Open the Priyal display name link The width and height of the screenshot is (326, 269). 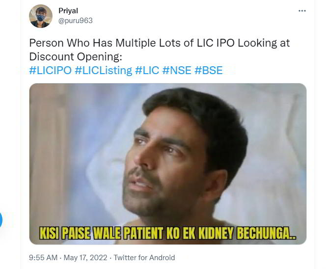[x=68, y=11]
